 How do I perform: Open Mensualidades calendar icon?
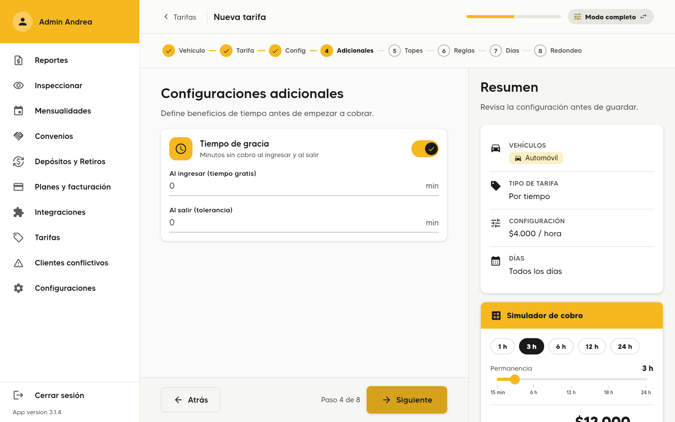point(18,111)
